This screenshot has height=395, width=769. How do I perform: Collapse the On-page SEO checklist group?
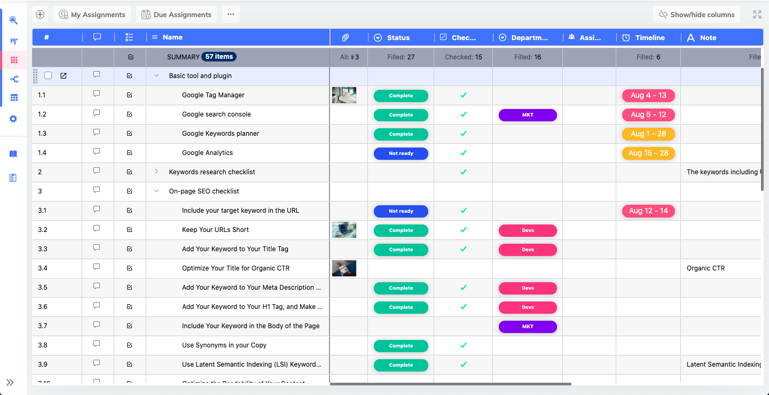[x=156, y=191]
